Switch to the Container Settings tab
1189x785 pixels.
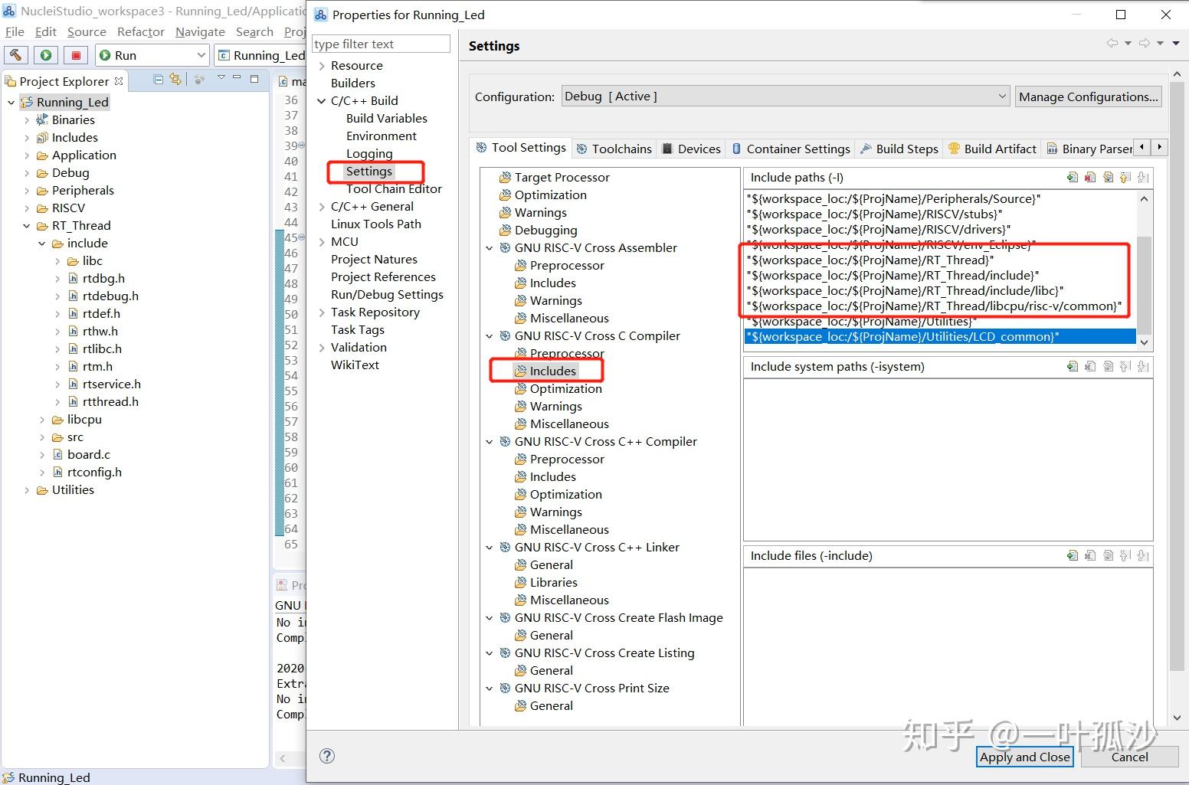click(x=790, y=149)
